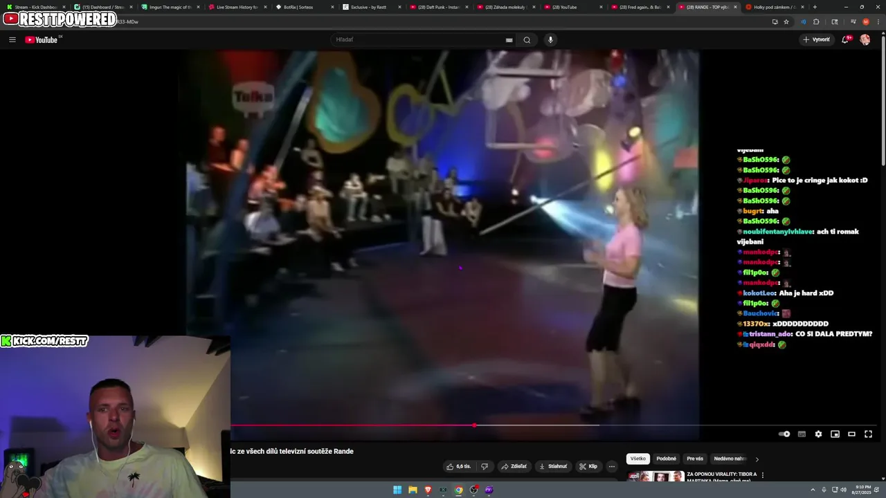Open YouTube notifications bell
The width and height of the screenshot is (886, 498).
tap(846, 39)
